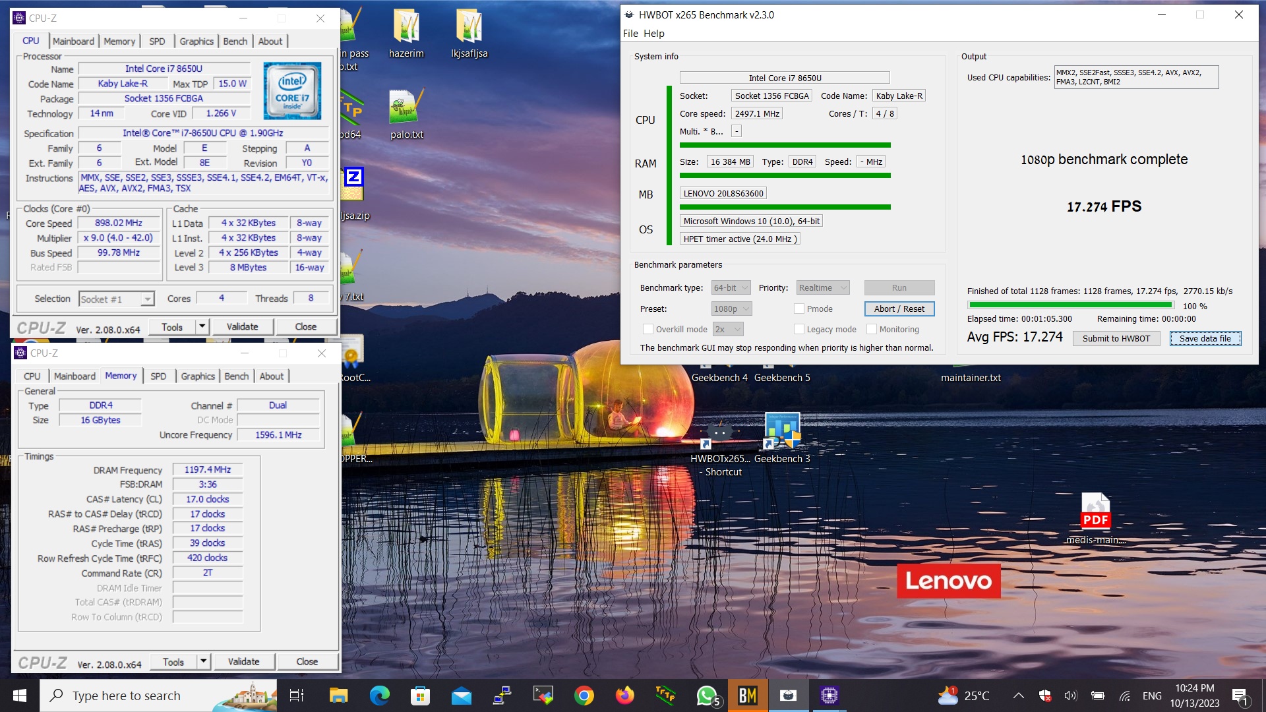
Task: Launch Geekbench 3 desktop shortcut
Action: coord(782,438)
